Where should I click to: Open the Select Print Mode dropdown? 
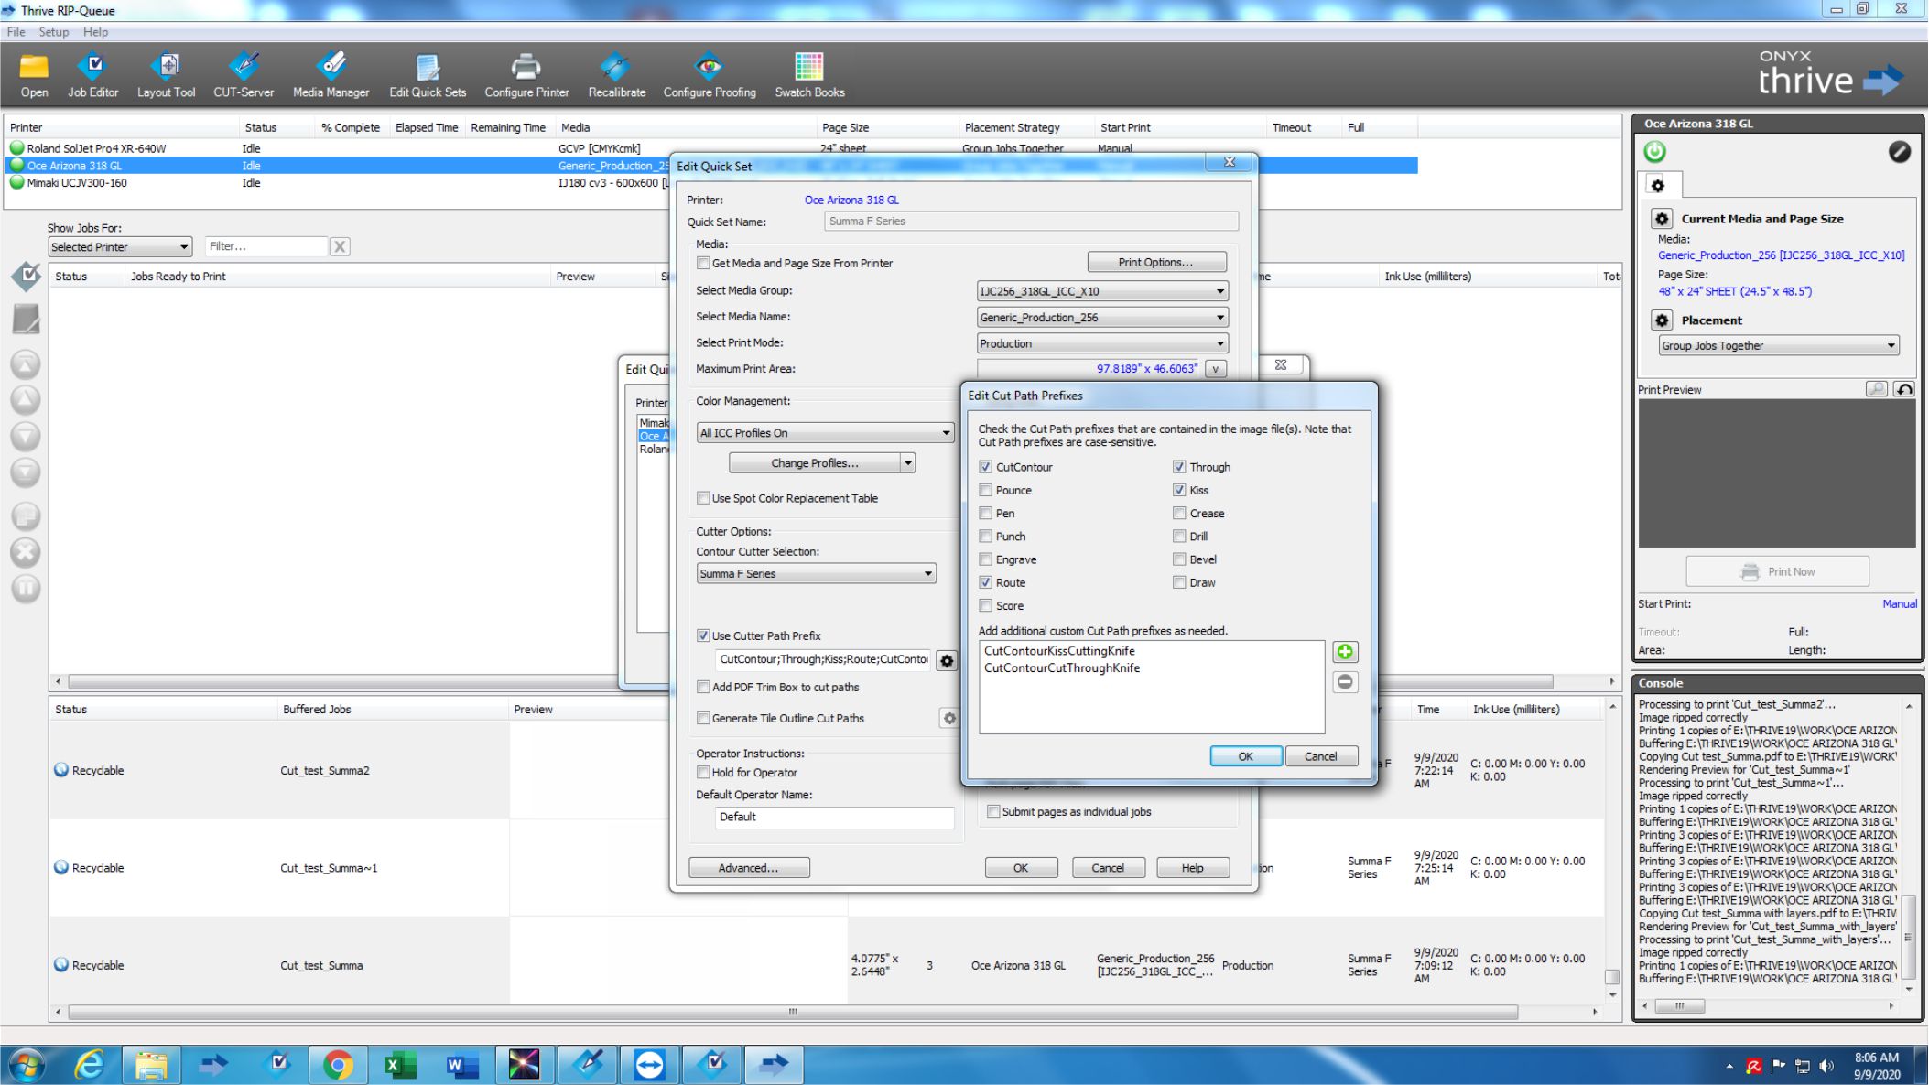[1102, 343]
